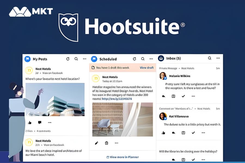Click the View draft link

click(x=147, y=68)
